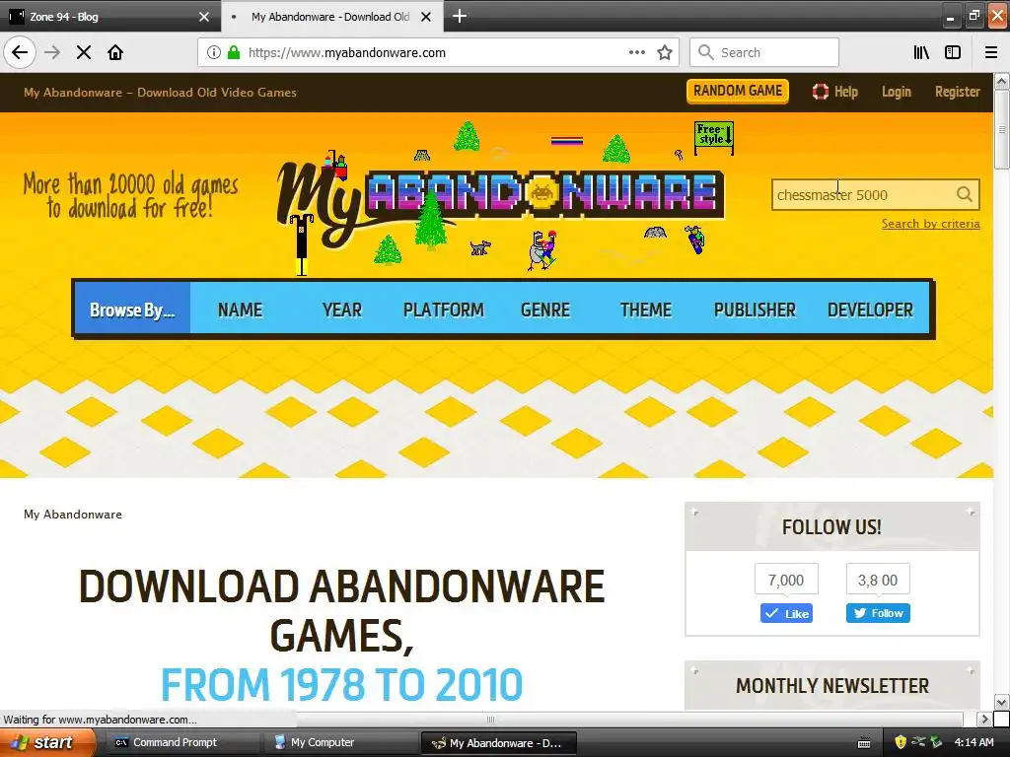Click the horizontal scrollbar right arrow
This screenshot has width=1010, height=757.
(x=984, y=719)
